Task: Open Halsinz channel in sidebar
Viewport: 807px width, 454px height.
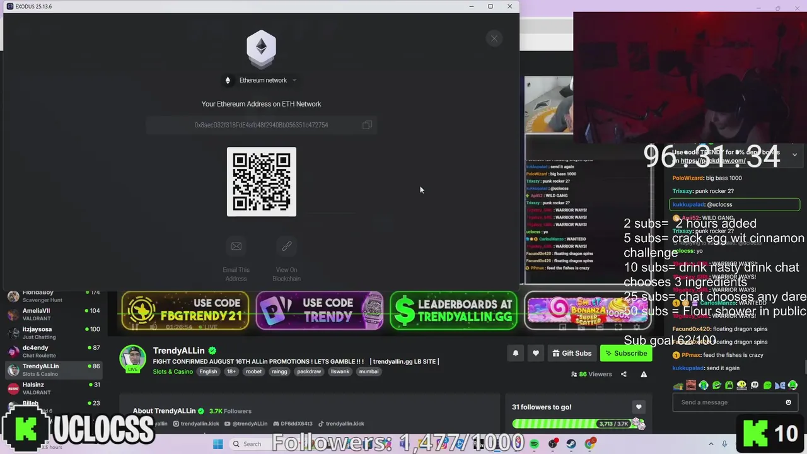Action: click(53, 388)
